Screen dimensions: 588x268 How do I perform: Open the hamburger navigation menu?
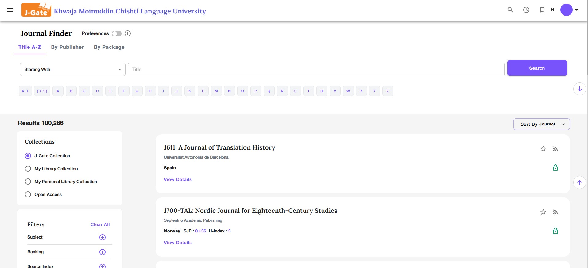click(10, 10)
